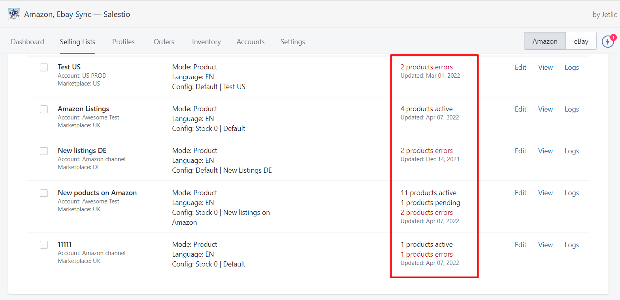
Task: Edit the Test US selling list
Action: (x=520, y=67)
